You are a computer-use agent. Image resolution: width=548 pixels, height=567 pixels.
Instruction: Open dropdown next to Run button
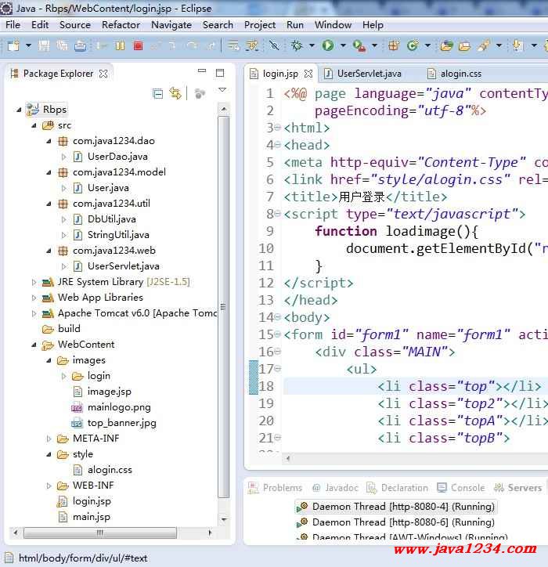[343, 45]
